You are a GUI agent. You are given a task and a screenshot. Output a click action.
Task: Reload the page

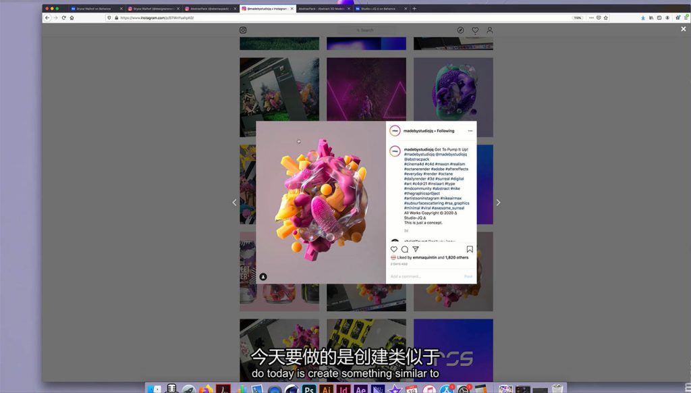pos(64,18)
